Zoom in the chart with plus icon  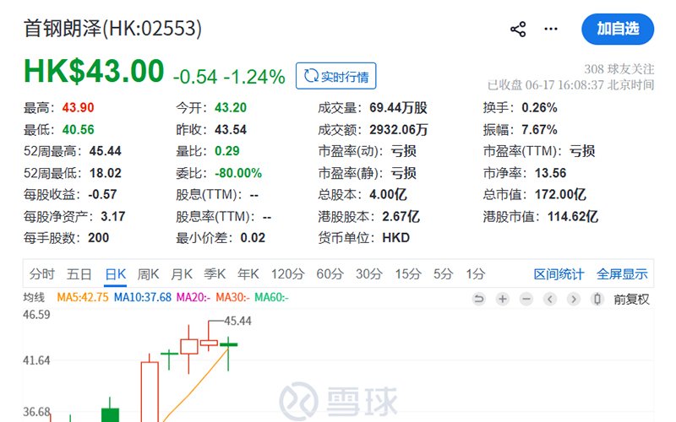click(502, 299)
